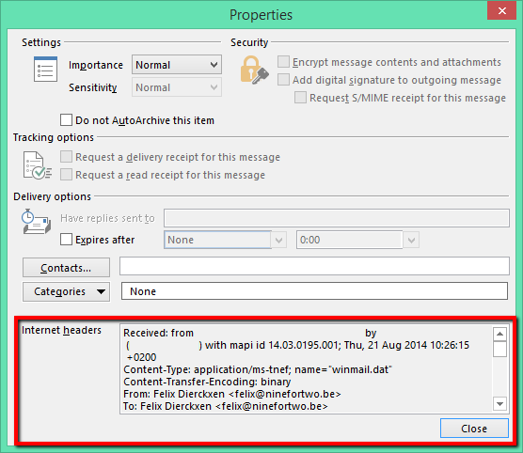Viewport: 523px width, 453px height.
Task: Click the Internet headers scrollbar thumb
Action: tap(500, 349)
